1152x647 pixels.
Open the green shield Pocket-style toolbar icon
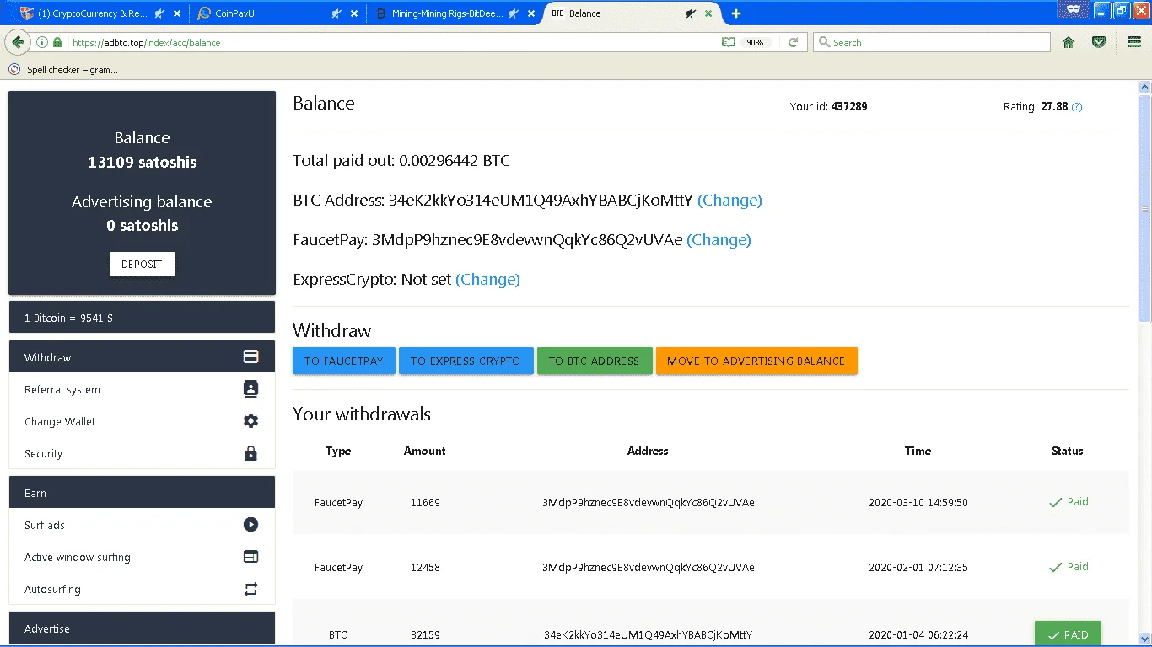(x=1099, y=42)
